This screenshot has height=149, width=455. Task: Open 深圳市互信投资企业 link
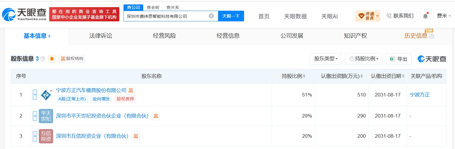pyautogui.click(x=92, y=136)
